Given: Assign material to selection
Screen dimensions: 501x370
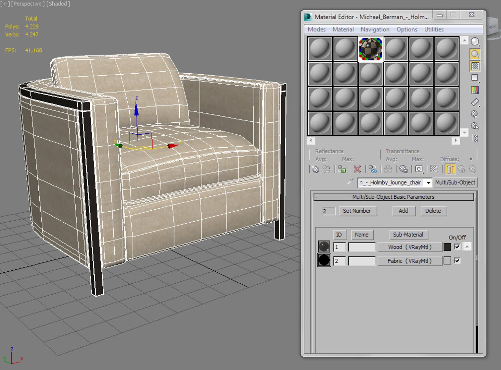Looking at the screenshot, I should point(342,169).
